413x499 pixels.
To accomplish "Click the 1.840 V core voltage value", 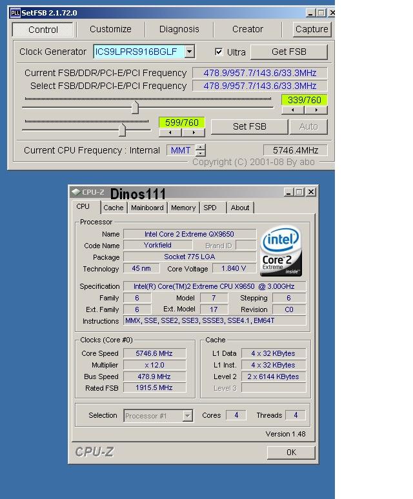I will (x=234, y=268).
